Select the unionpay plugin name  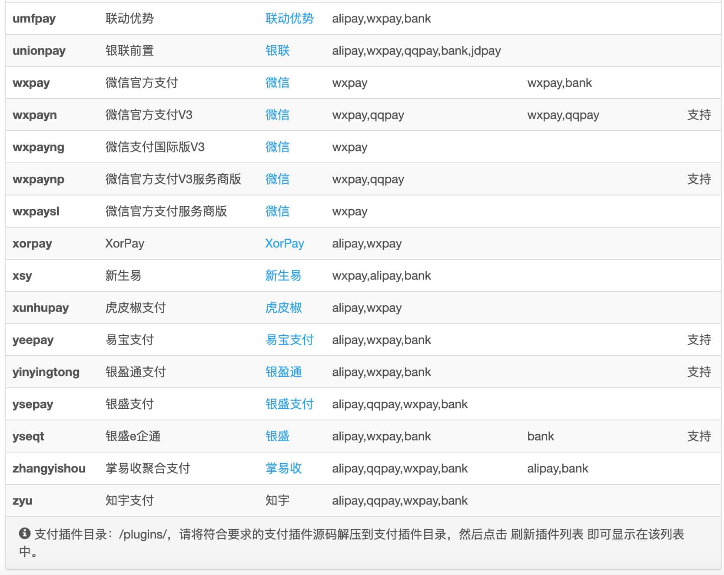coord(39,51)
